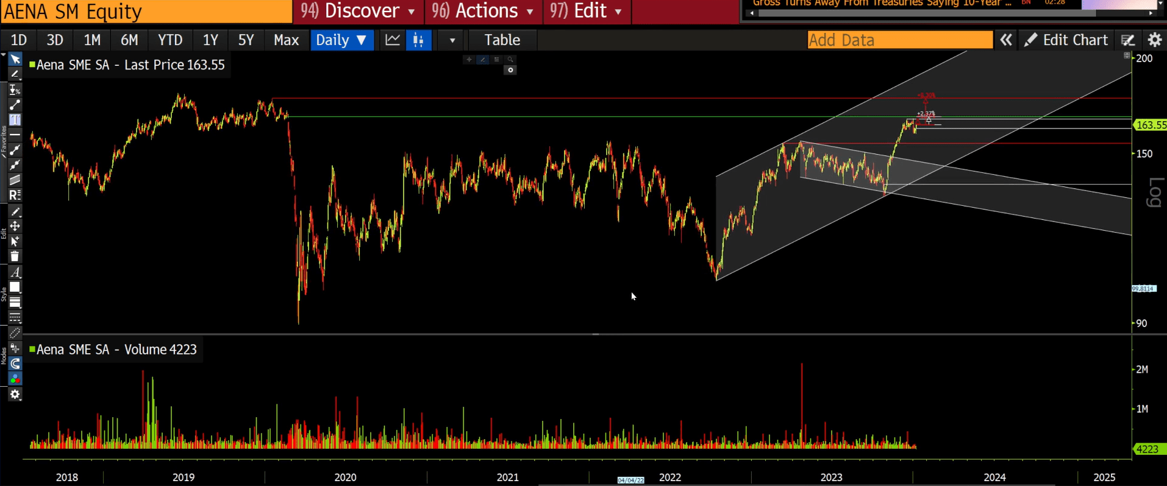The height and width of the screenshot is (486, 1167).
Task: Switch to line chart type
Action: click(393, 40)
